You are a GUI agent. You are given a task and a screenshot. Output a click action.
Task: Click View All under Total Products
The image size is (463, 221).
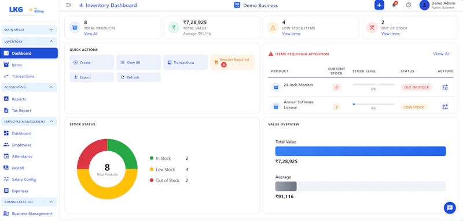91,34
